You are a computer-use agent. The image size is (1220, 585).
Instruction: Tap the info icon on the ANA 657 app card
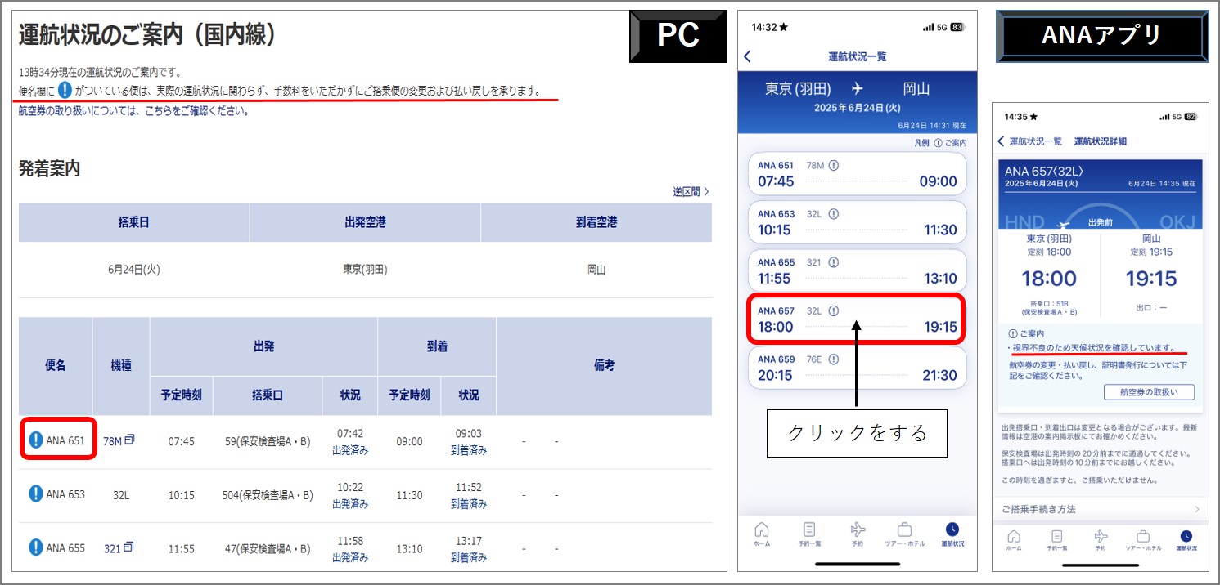(834, 310)
